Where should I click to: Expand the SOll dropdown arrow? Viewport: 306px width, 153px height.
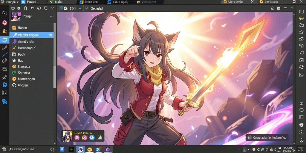pyautogui.click(x=79, y=8)
